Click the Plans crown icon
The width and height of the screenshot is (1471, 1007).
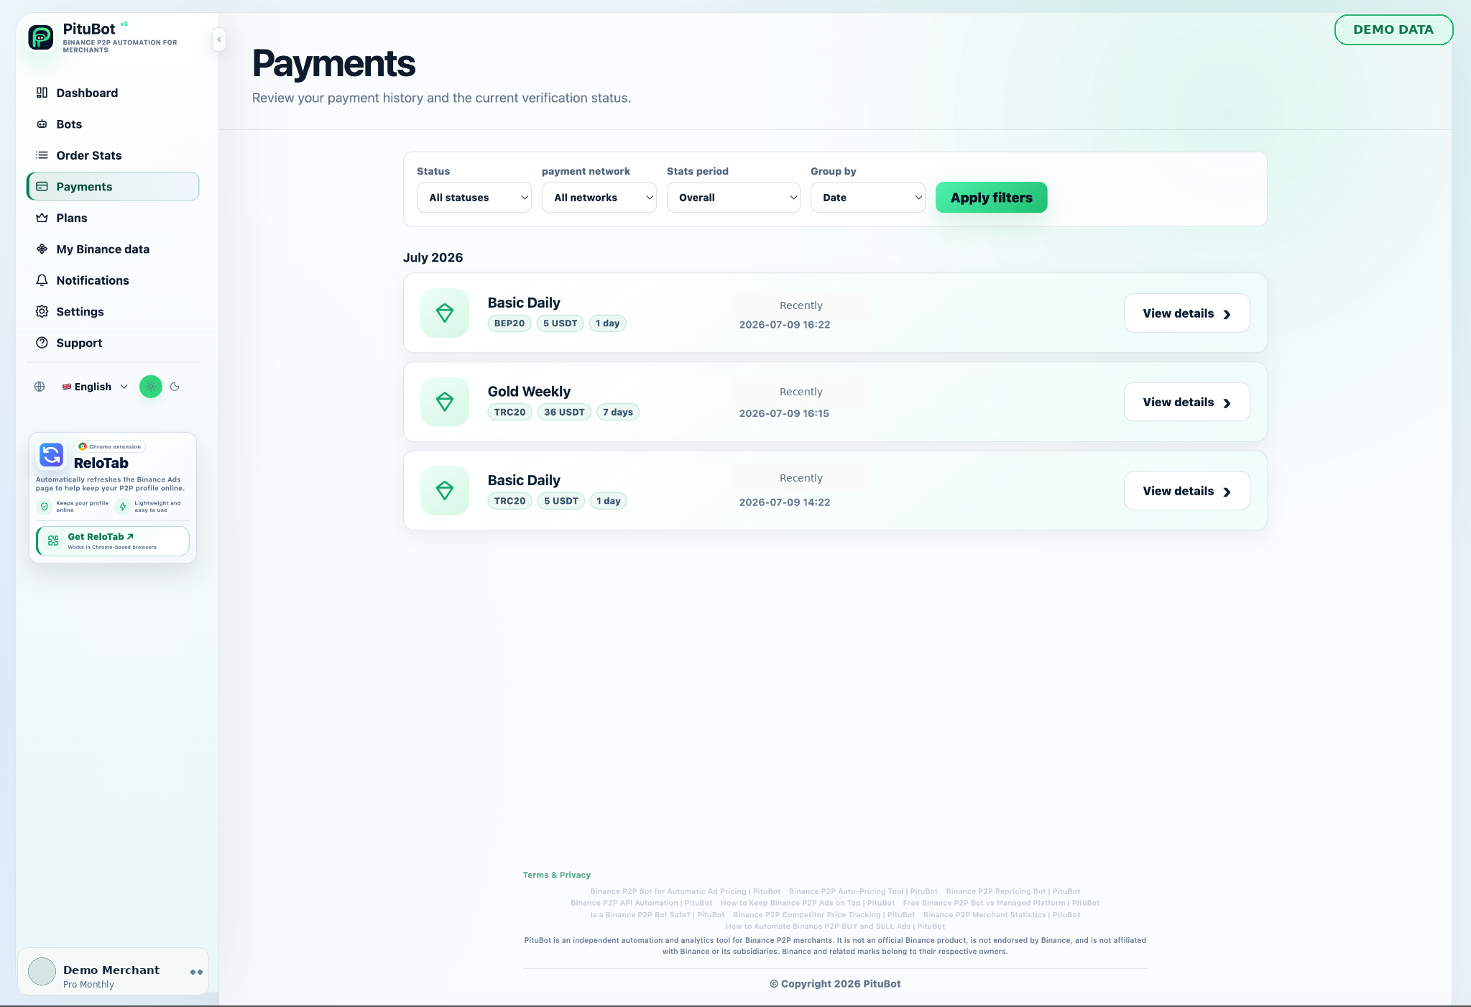[x=42, y=218]
